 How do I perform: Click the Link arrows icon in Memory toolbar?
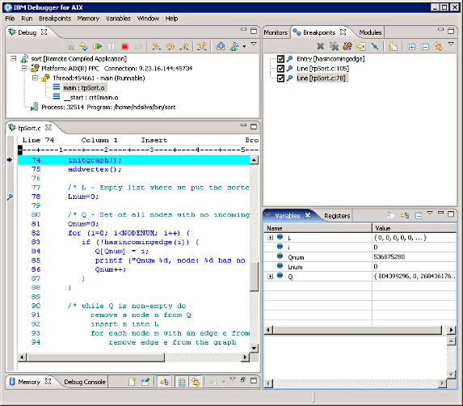(x=196, y=382)
